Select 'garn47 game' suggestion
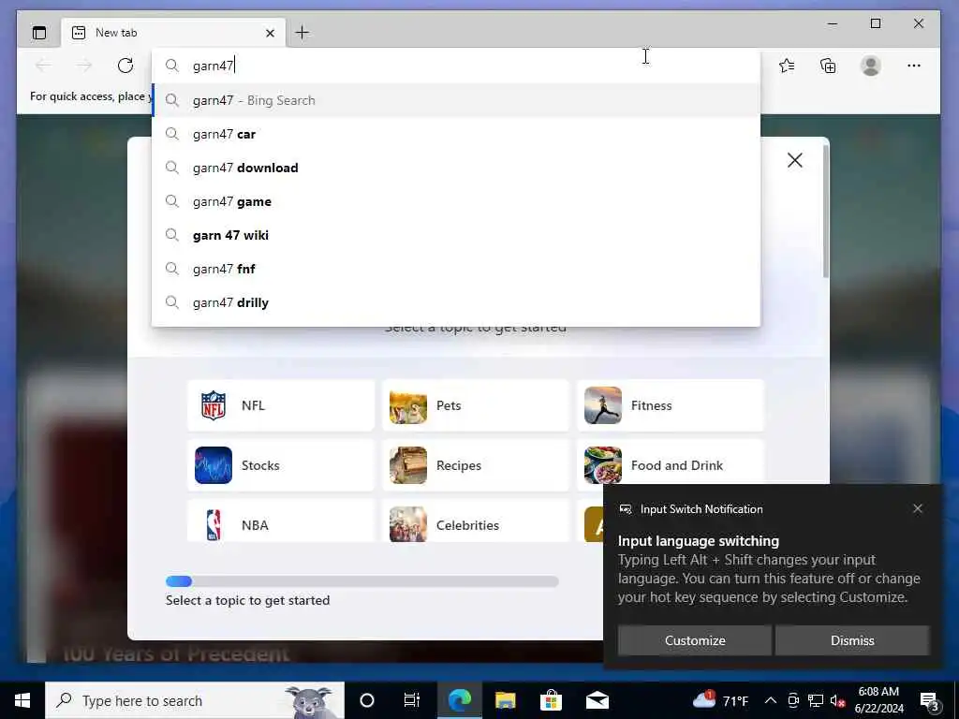 point(456,201)
